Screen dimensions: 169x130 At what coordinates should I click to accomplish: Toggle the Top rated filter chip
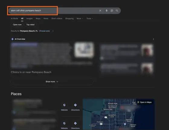[30, 25]
